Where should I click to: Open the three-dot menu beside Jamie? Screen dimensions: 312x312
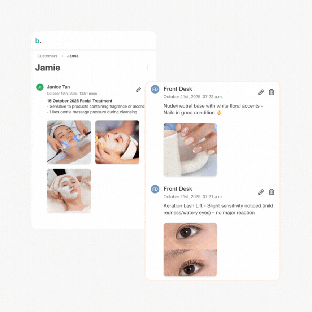(x=148, y=67)
